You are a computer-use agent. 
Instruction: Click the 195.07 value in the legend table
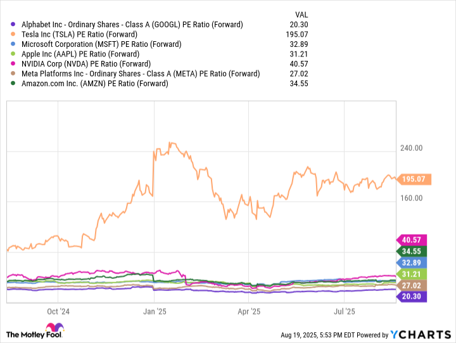click(x=296, y=34)
